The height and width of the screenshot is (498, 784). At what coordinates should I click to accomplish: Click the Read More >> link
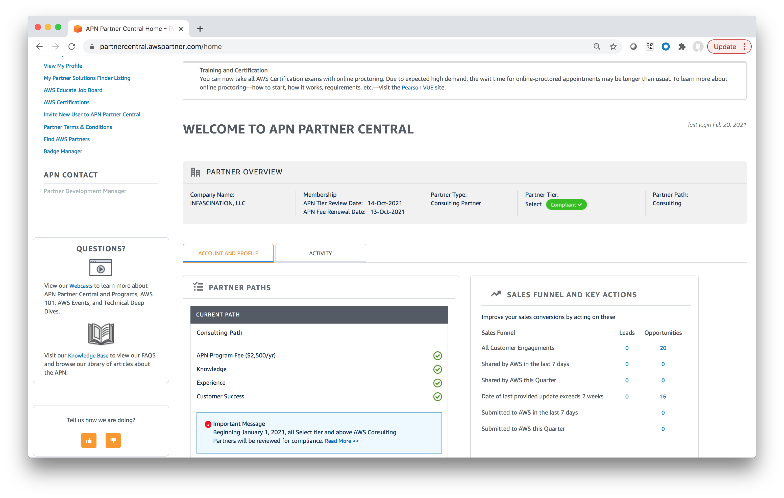click(342, 441)
